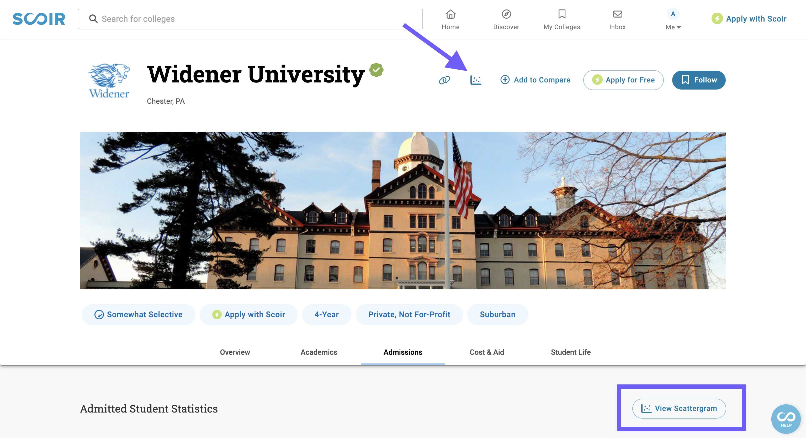Click the Follow bookmark toggle button
Viewport: 806px width, 438px height.
(x=698, y=80)
